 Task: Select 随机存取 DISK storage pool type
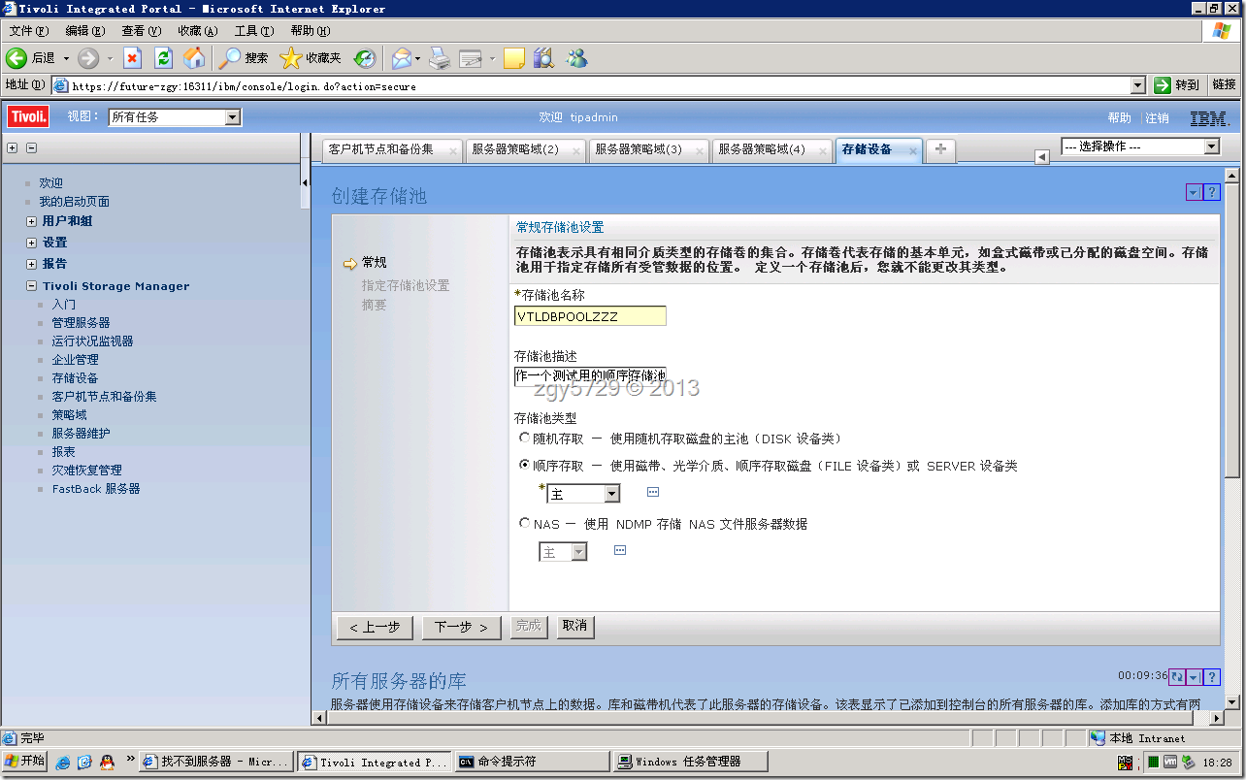(x=525, y=439)
